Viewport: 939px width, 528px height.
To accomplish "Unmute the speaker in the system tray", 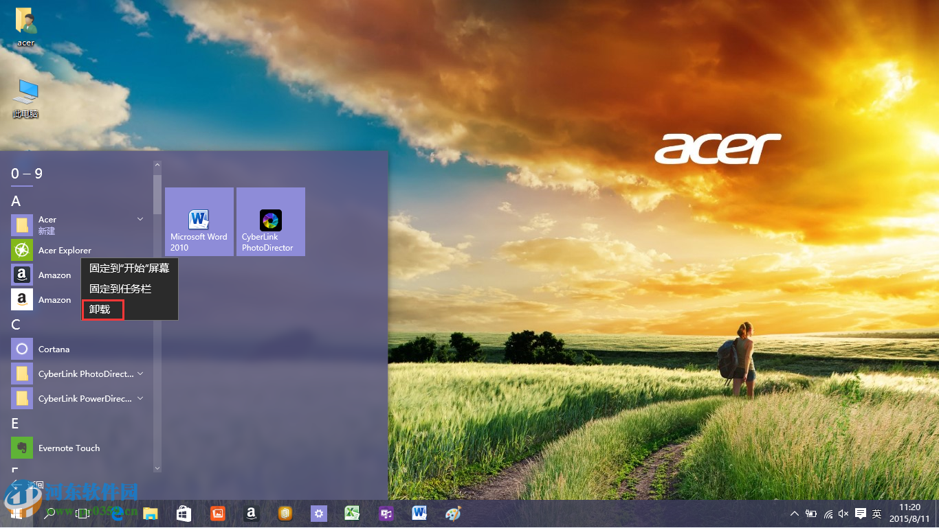I will coord(843,514).
